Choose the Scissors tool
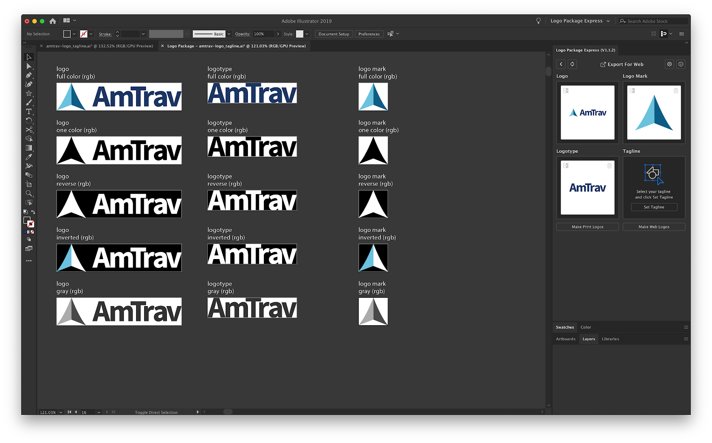 [29, 130]
